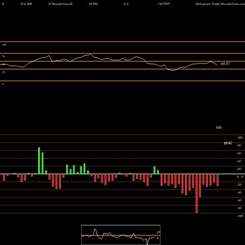Viewport: 245px width, 245px height.
Task: Select the longest red MR histogram bar
Action: click(196, 193)
